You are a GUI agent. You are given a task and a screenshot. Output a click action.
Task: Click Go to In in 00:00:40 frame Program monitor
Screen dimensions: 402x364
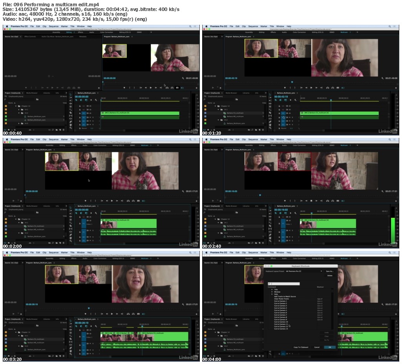tap(141, 88)
